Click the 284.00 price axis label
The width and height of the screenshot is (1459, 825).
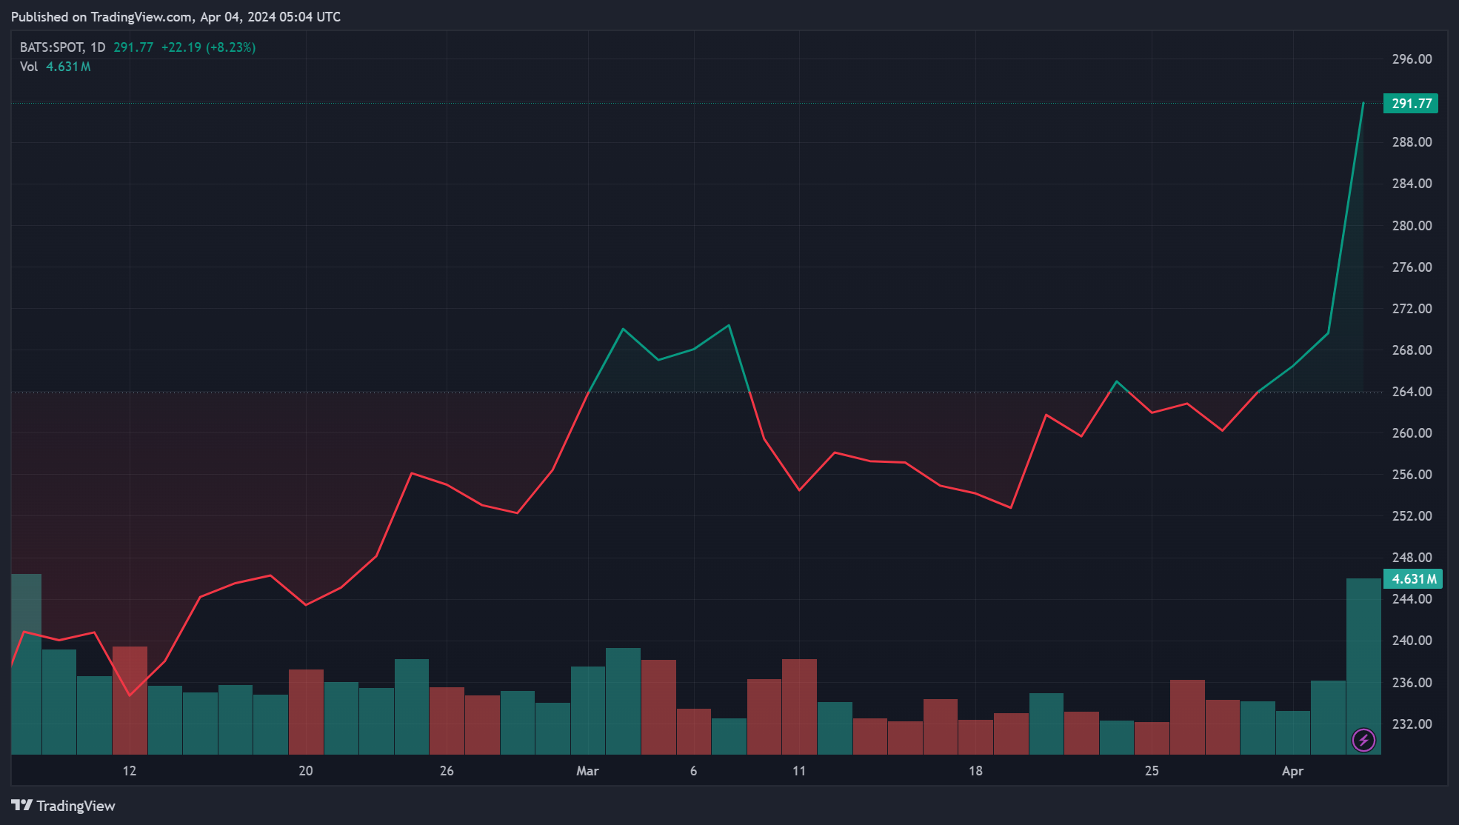click(x=1412, y=184)
